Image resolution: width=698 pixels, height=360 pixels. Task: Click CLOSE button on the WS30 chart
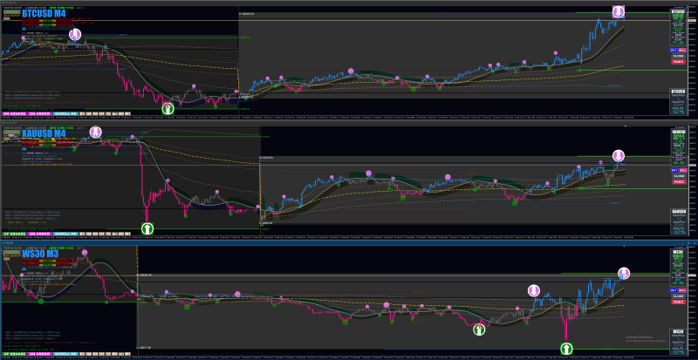click(679, 295)
